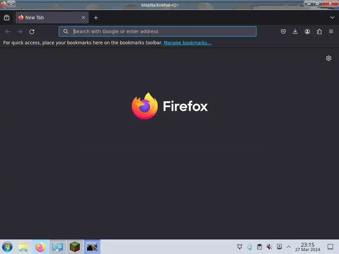Open the Firefox account menu
The width and height of the screenshot is (339, 254).
[x=307, y=31]
